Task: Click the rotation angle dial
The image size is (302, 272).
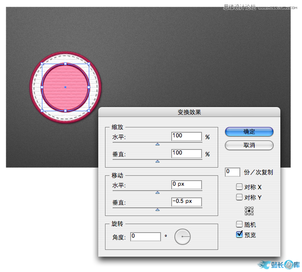Action: pos(183,237)
